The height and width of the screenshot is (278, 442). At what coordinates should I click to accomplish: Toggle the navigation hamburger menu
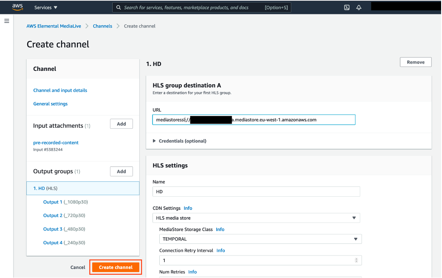(x=6, y=20)
